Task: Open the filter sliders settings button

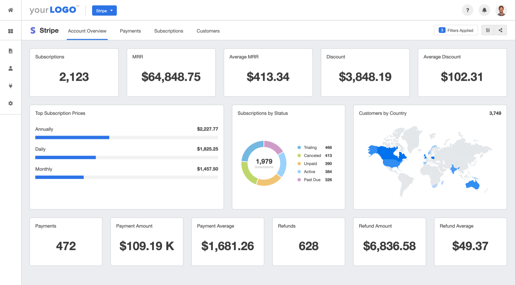Action: 488,30
